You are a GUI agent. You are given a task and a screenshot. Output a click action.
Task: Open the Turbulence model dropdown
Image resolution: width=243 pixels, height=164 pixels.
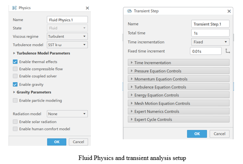click(x=67, y=45)
